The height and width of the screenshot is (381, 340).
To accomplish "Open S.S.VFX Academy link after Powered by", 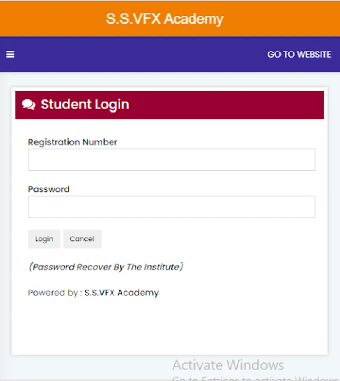I will 122,293.
